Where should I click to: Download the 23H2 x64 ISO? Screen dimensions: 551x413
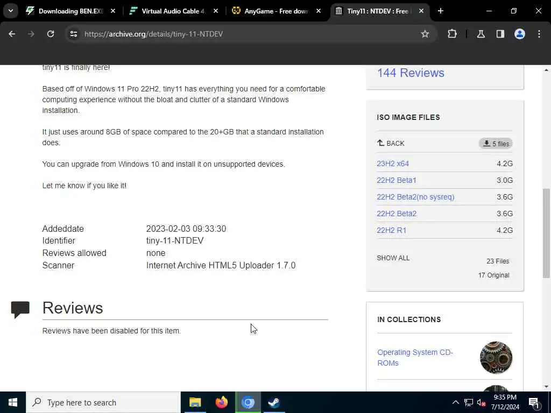tap(392, 163)
